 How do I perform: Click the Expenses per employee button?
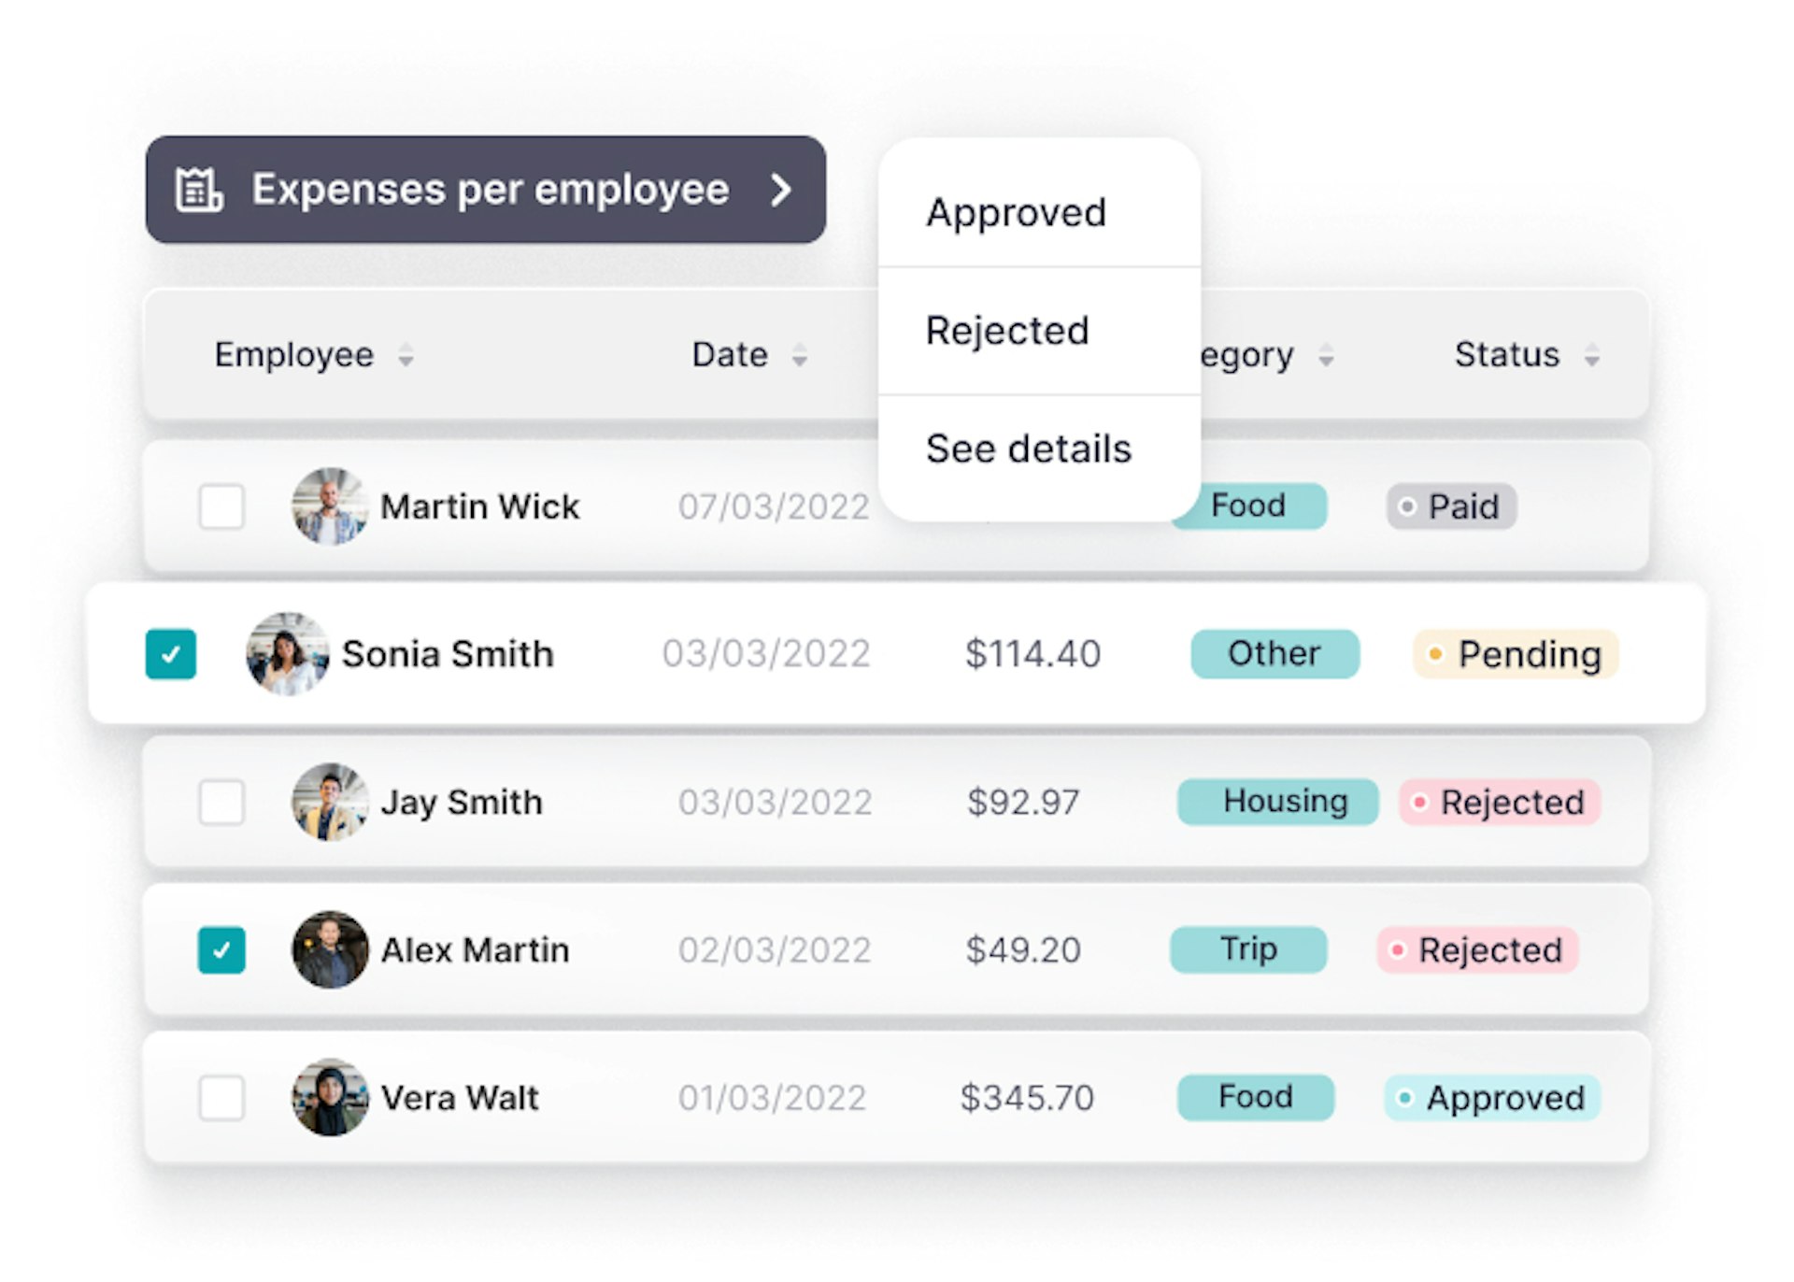(486, 190)
